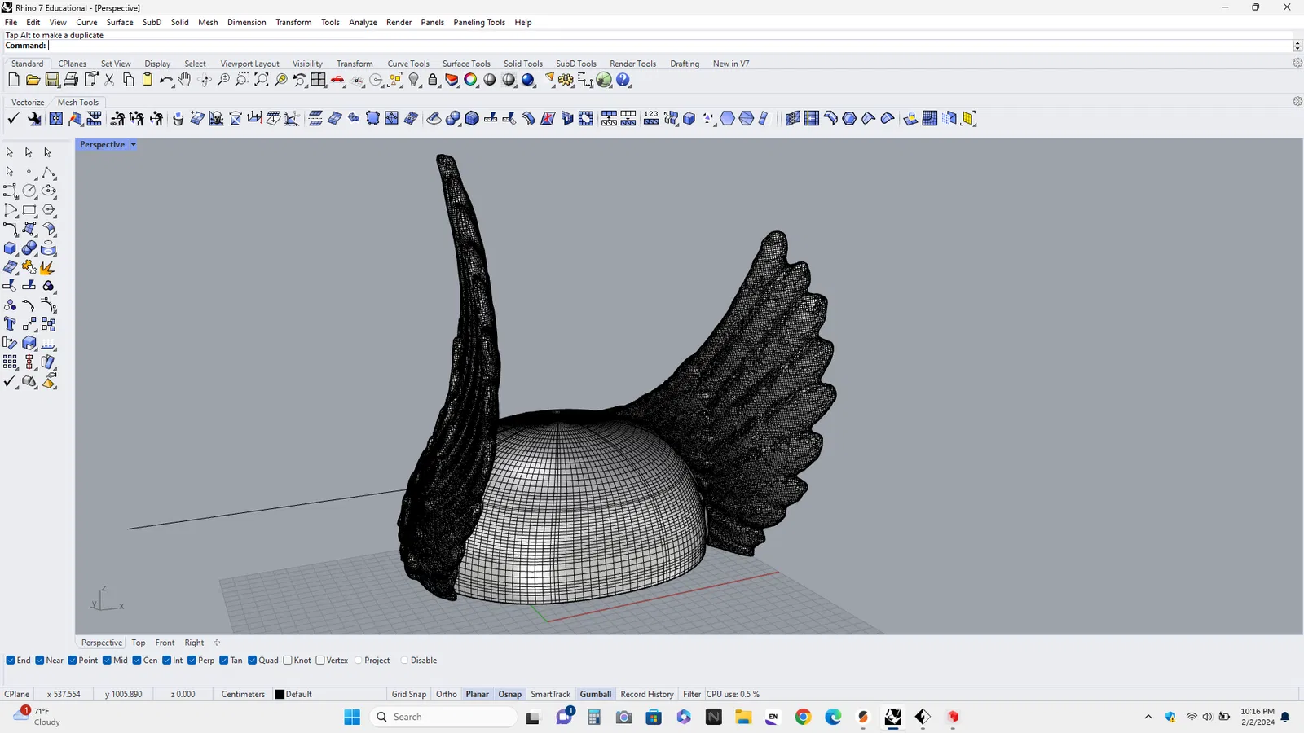
Task: Enable the Knot object snap
Action: (288, 661)
